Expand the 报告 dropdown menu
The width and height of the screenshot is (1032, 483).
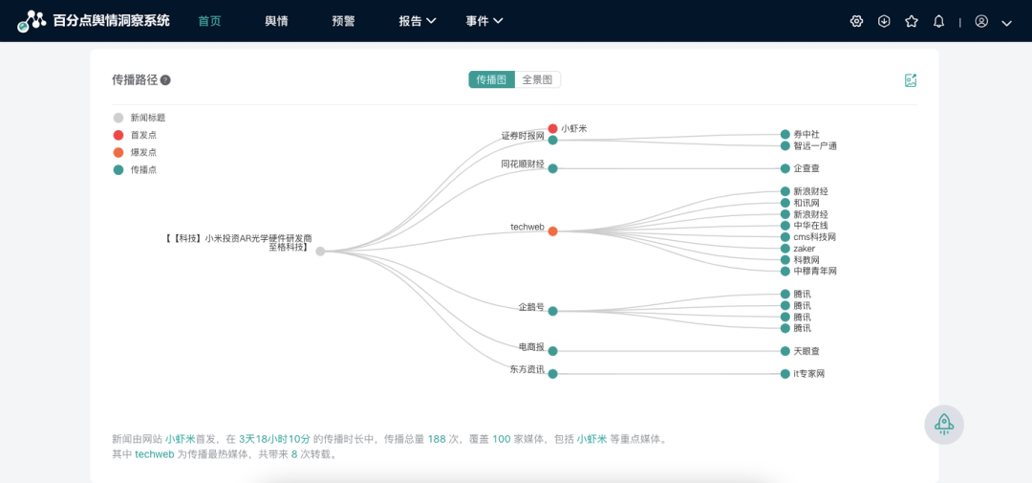(x=418, y=21)
